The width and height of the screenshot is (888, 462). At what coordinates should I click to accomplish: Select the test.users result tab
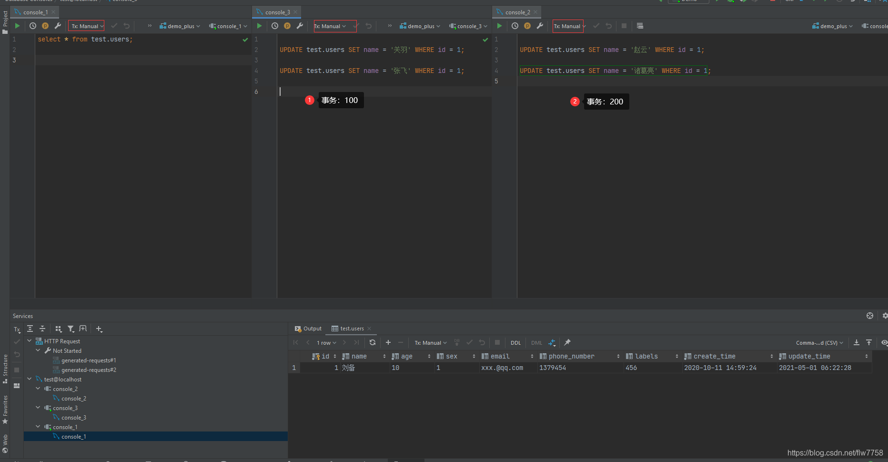tap(352, 329)
